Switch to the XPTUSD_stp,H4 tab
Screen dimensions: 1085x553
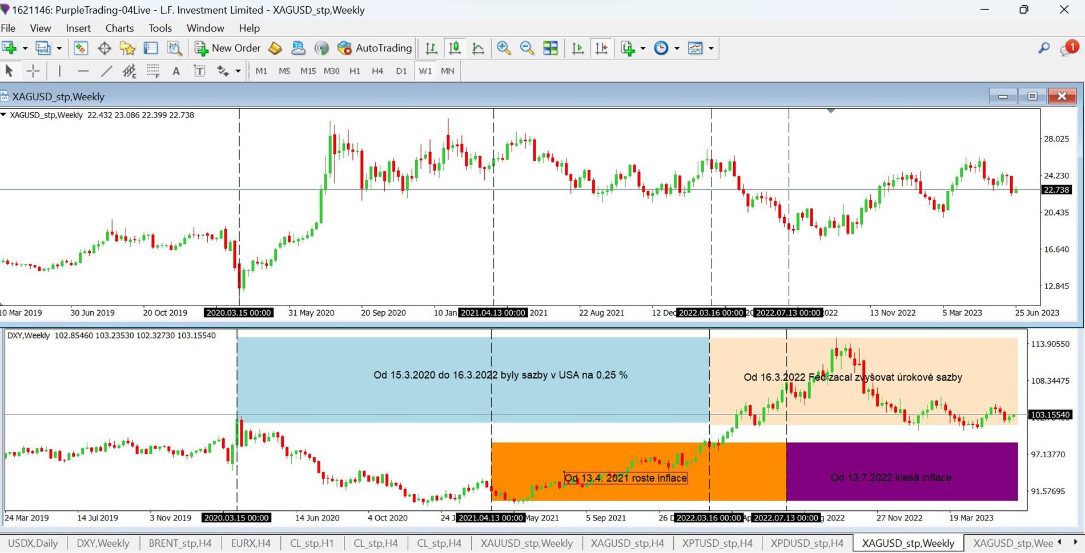717,543
